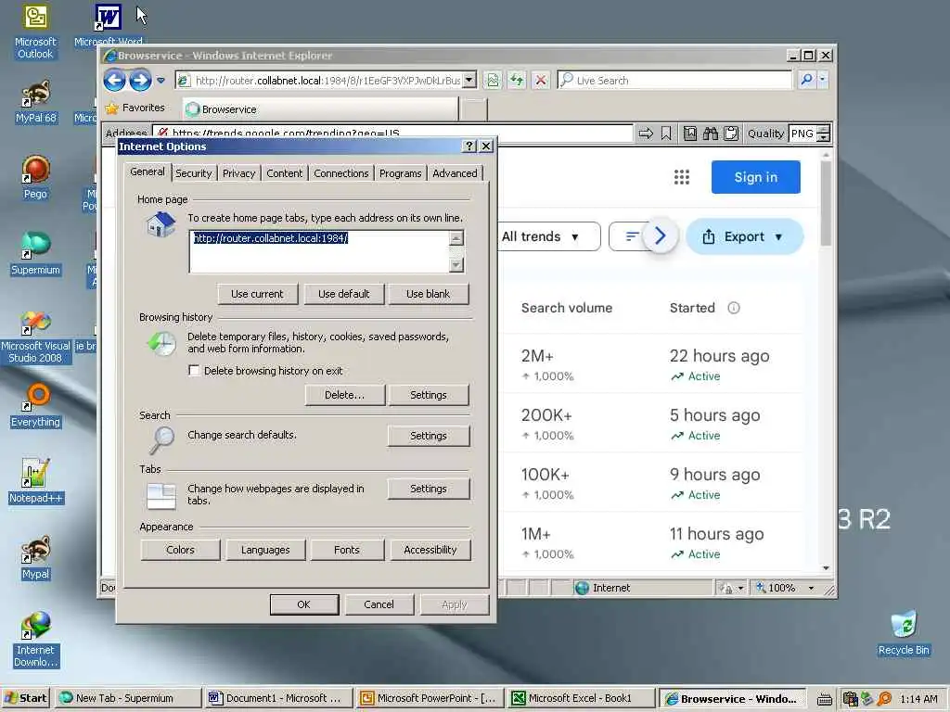
Task: Click the Languages button
Action: click(x=264, y=550)
